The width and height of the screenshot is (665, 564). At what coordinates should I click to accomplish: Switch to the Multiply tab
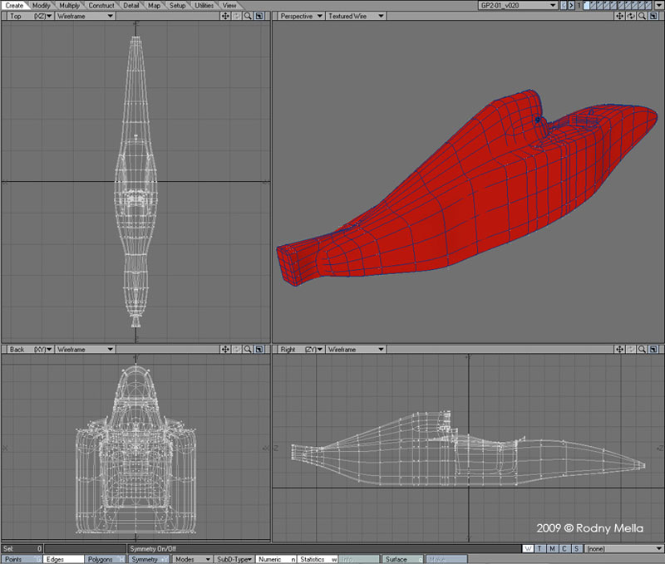[x=70, y=5]
